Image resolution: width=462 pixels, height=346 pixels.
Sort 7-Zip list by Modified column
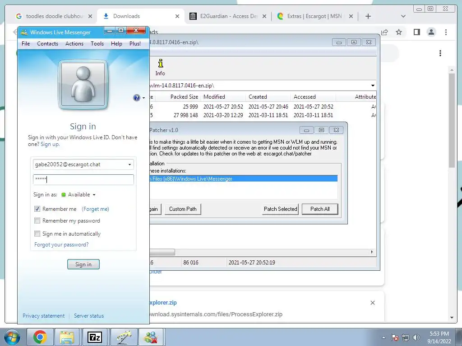click(x=223, y=97)
